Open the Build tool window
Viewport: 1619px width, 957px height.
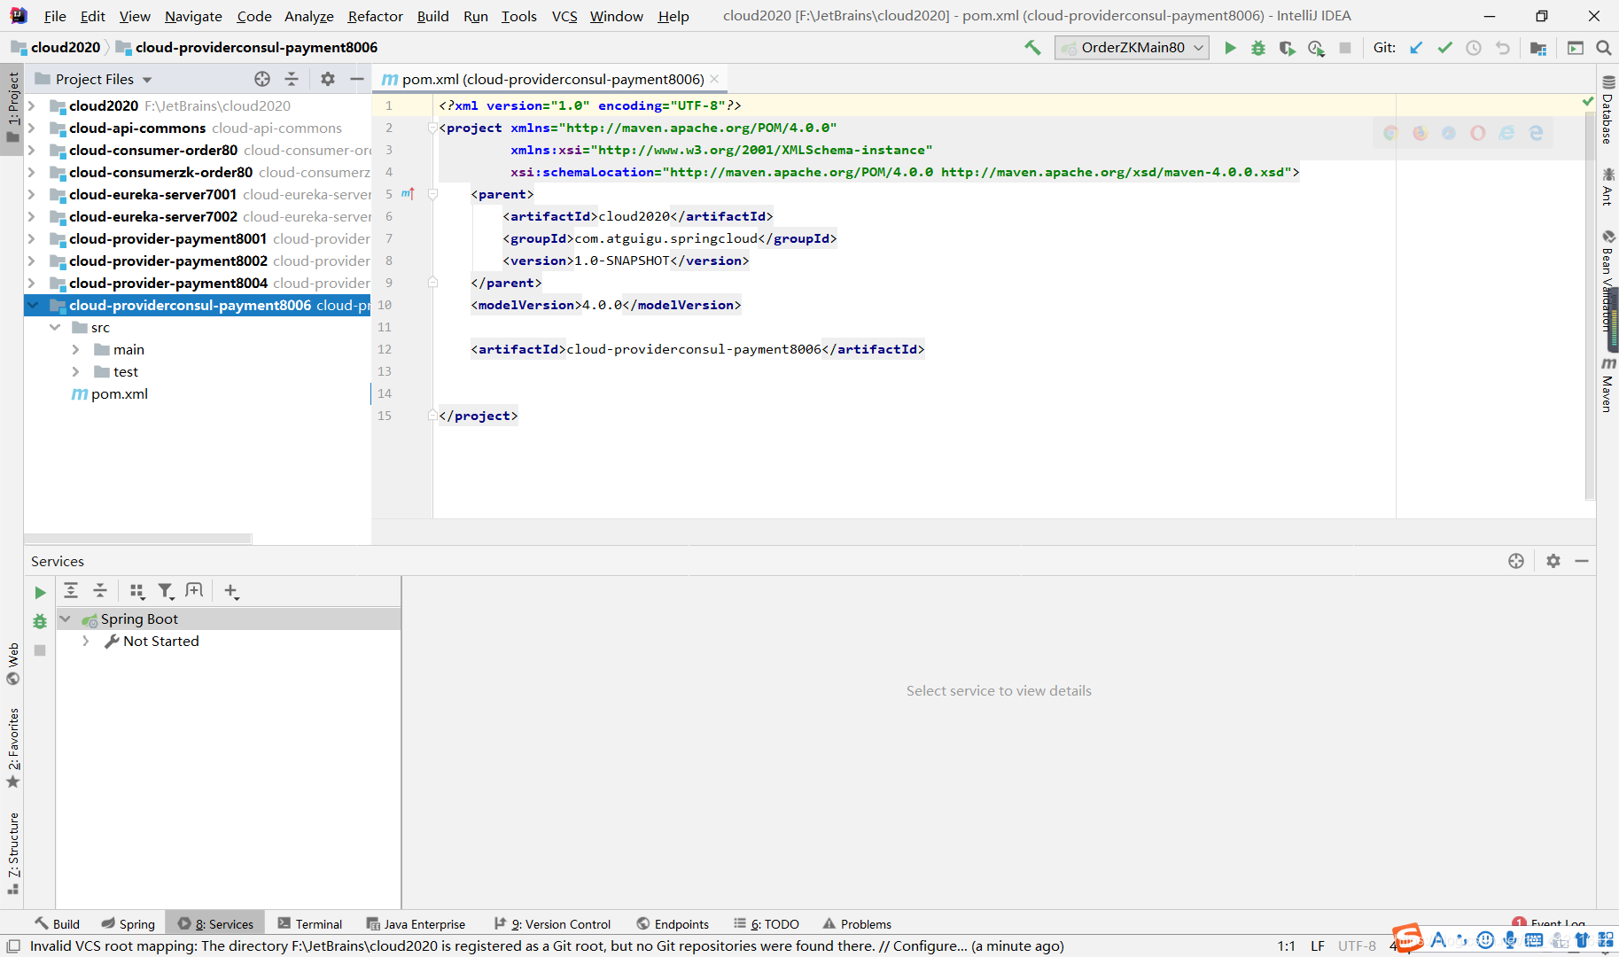pyautogui.click(x=58, y=923)
